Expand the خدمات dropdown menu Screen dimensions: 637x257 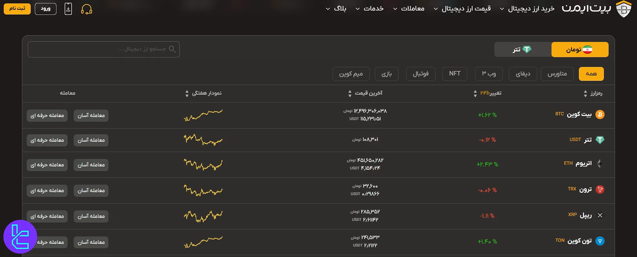370,9
